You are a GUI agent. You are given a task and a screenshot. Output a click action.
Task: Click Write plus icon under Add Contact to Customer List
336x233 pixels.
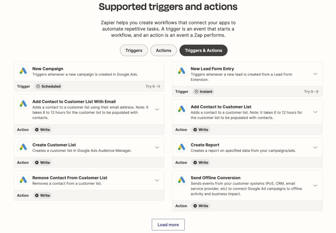click(x=195, y=130)
